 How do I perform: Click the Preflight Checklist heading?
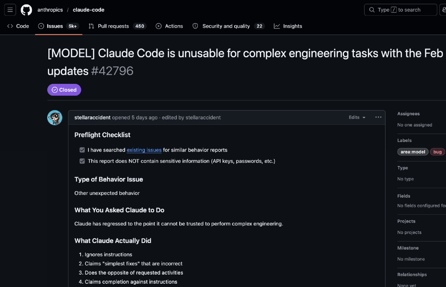[x=102, y=135]
